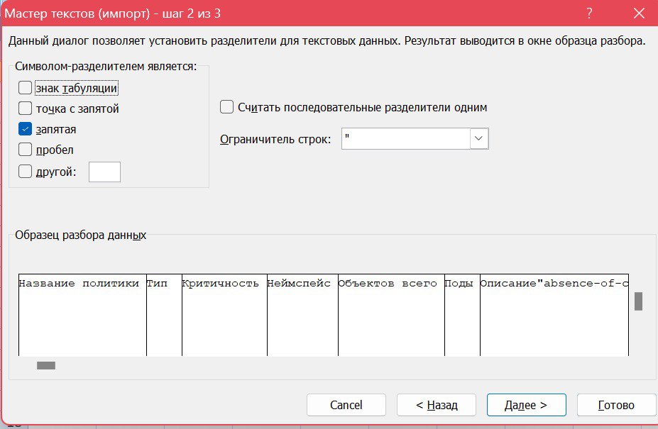Click the custom delimiter input field

point(104,171)
